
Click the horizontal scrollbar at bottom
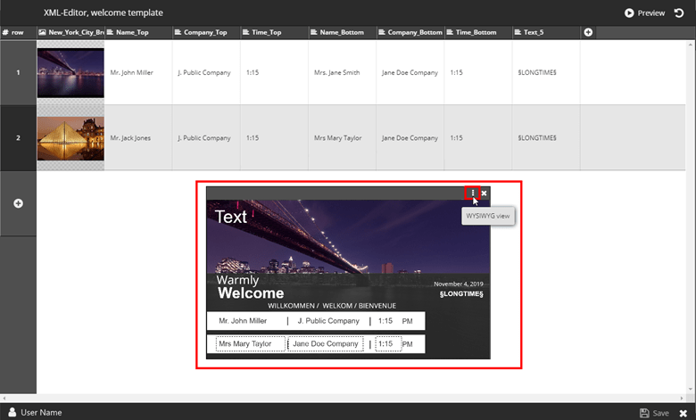point(343,399)
